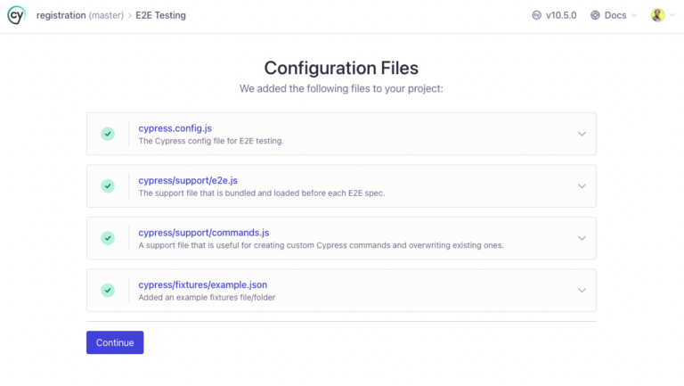The height and width of the screenshot is (386, 684).
Task: Click the 'creating custom Cypress commands' description
Action: coord(322,245)
